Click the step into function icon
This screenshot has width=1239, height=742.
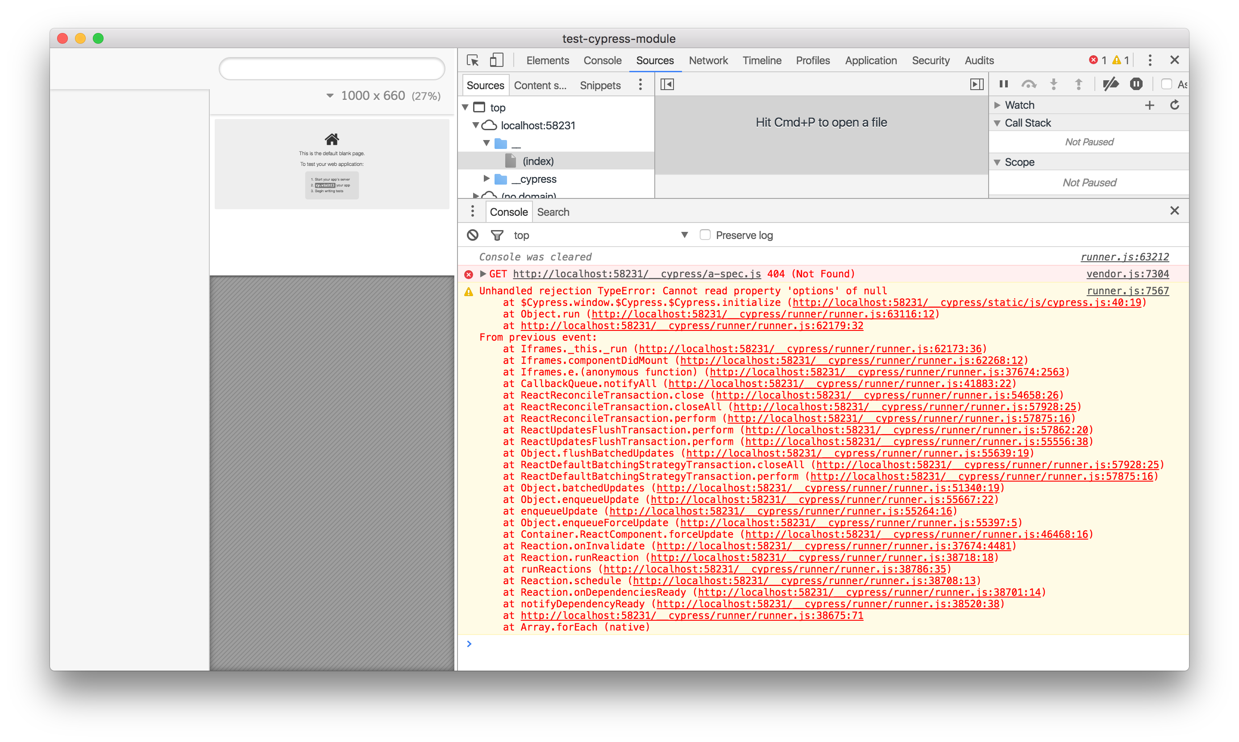(x=1054, y=84)
